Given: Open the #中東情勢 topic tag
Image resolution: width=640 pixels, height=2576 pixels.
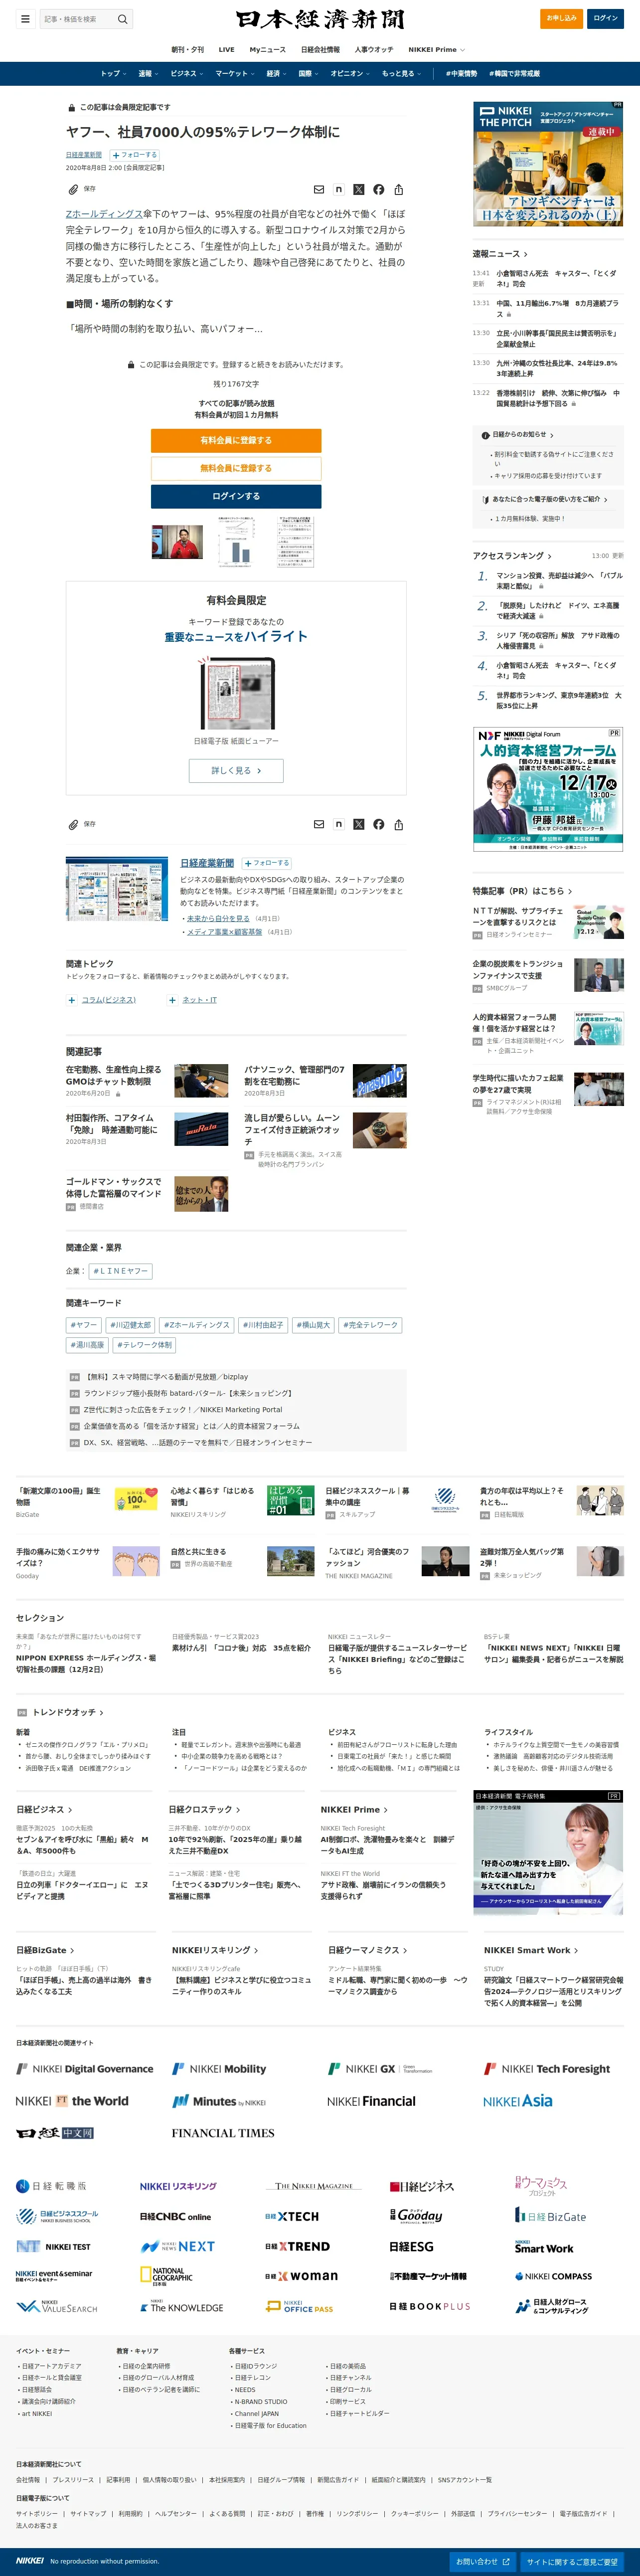Looking at the screenshot, I should (461, 73).
